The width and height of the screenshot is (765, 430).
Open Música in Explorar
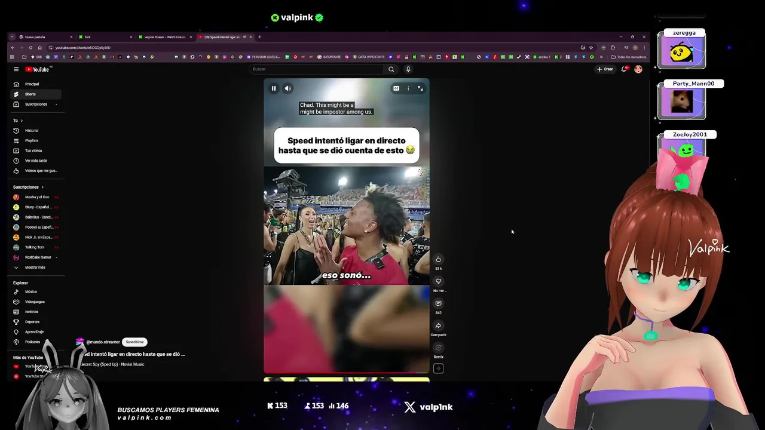pos(36,292)
